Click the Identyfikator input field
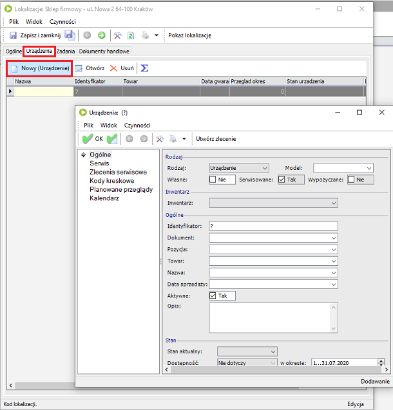Screen dimensions: 393x410 [x=273, y=226]
